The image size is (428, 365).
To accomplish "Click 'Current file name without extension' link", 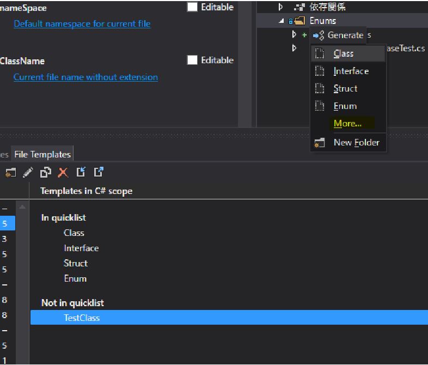I will tap(85, 77).
